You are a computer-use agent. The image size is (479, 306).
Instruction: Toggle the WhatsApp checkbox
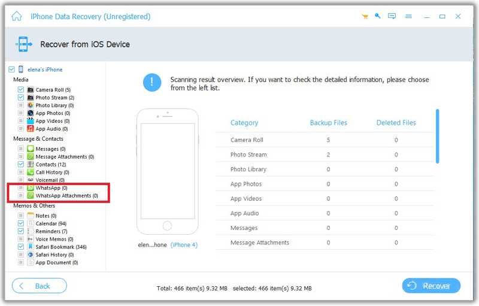[21, 188]
